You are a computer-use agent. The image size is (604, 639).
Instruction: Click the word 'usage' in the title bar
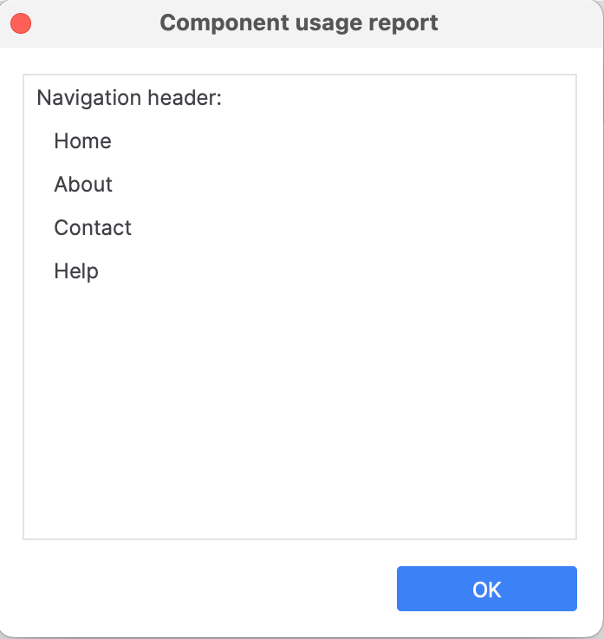click(328, 24)
